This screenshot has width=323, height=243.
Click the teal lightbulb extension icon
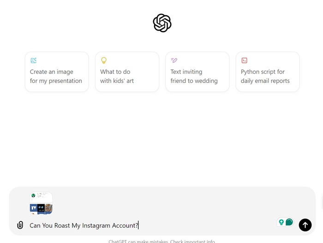(x=281, y=222)
